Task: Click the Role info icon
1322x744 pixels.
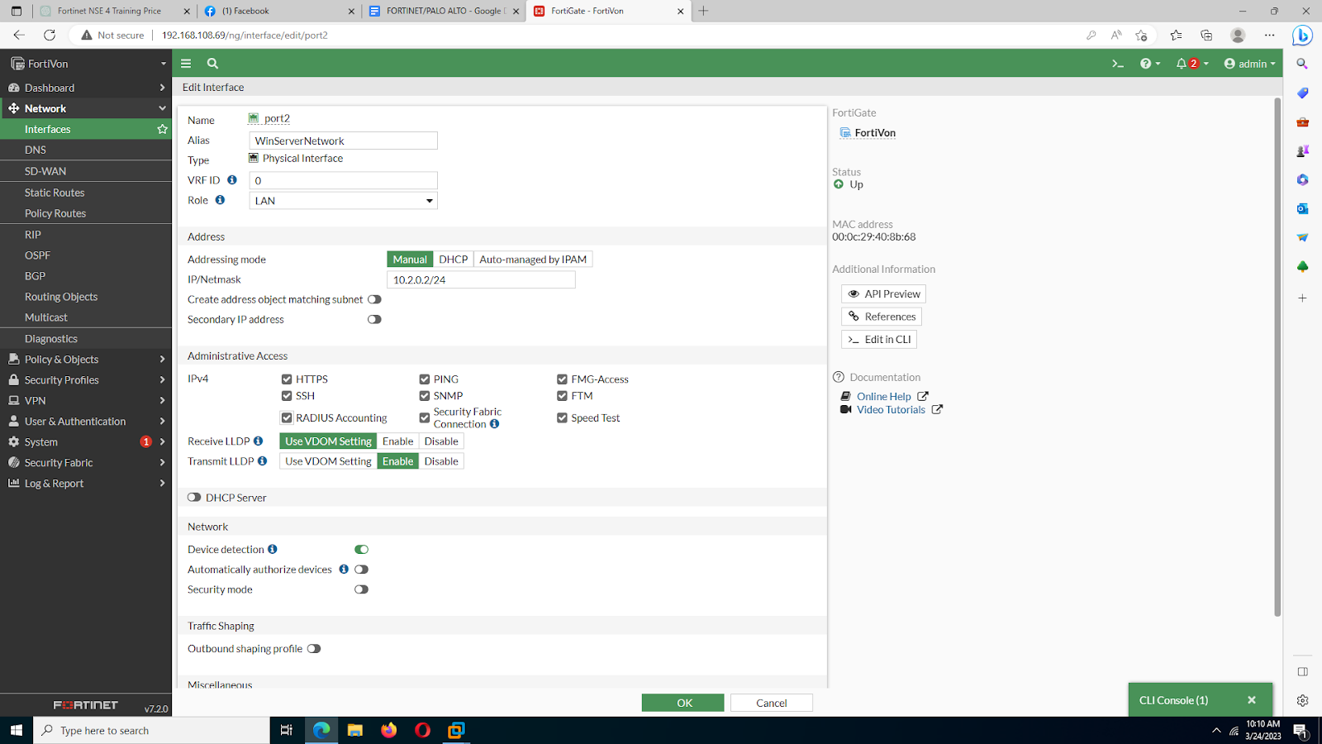Action: tap(220, 200)
